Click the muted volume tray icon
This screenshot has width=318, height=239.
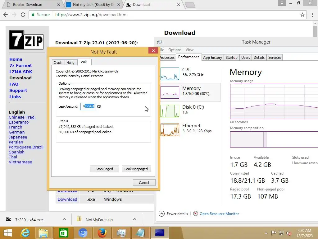coord(288,233)
